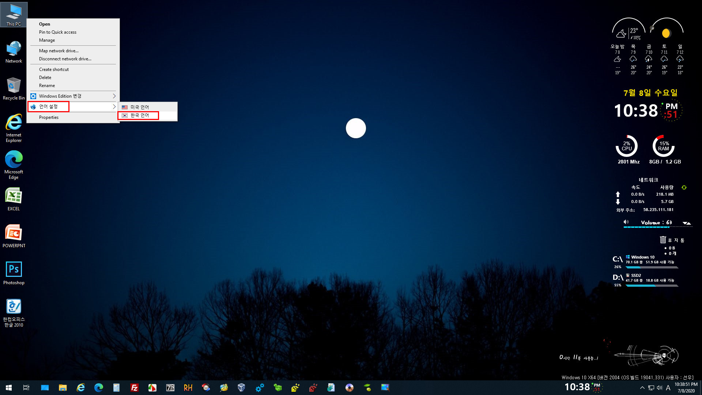Select 미국 언어 from the submenu
The height and width of the screenshot is (395, 702).
click(148, 107)
